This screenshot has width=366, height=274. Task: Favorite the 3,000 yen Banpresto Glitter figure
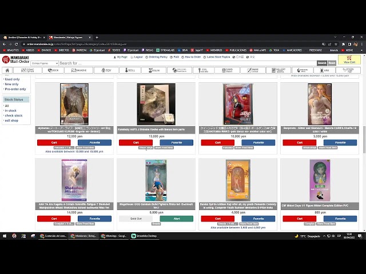click(x=340, y=143)
